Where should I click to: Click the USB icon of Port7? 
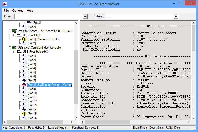24,80
